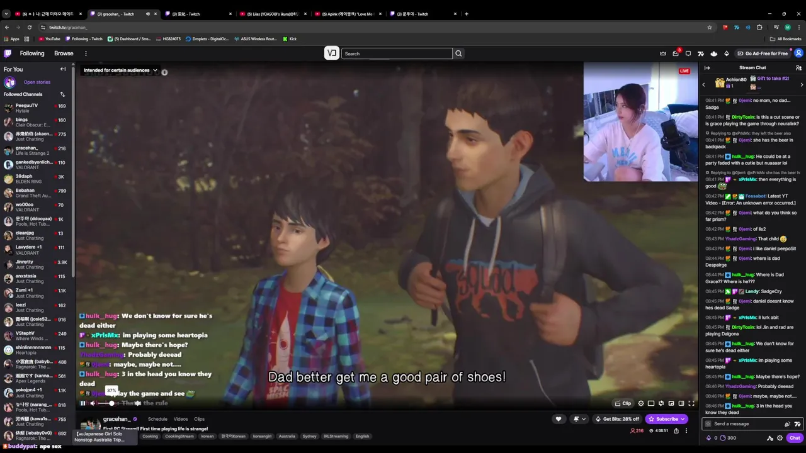Sort Followed Channels list
Image resolution: width=806 pixels, height=453 pixels.
(62, 94)
